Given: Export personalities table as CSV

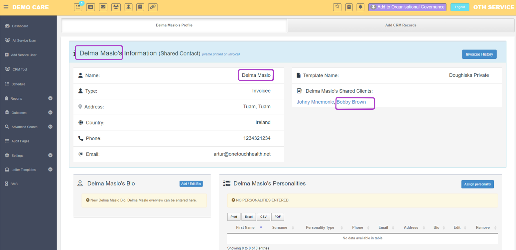Looking at the screenshot, I should (263, 217).
